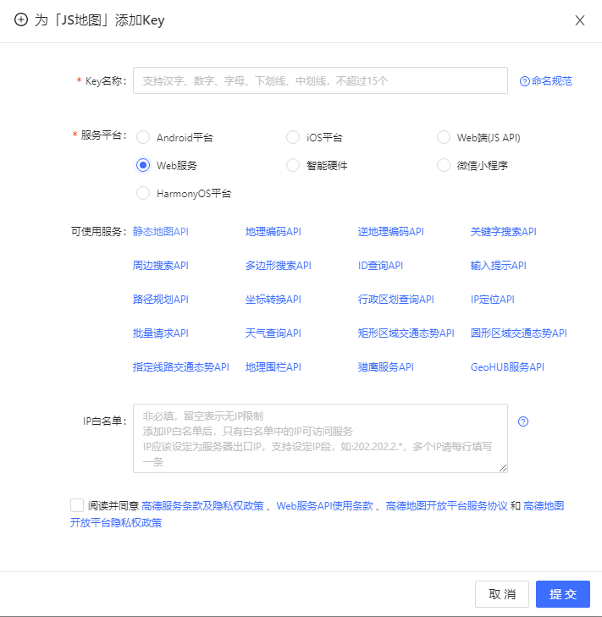This screenshot has width=602, height=617.
Task: Open the 路径规划API link
Action: pyautogui.click(x=161, y=300)
